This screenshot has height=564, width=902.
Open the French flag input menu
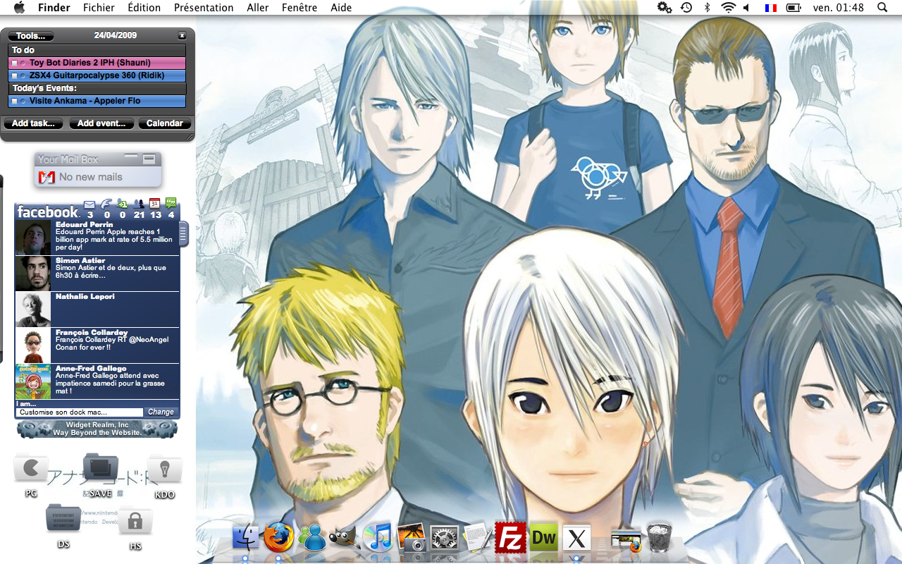771,8
